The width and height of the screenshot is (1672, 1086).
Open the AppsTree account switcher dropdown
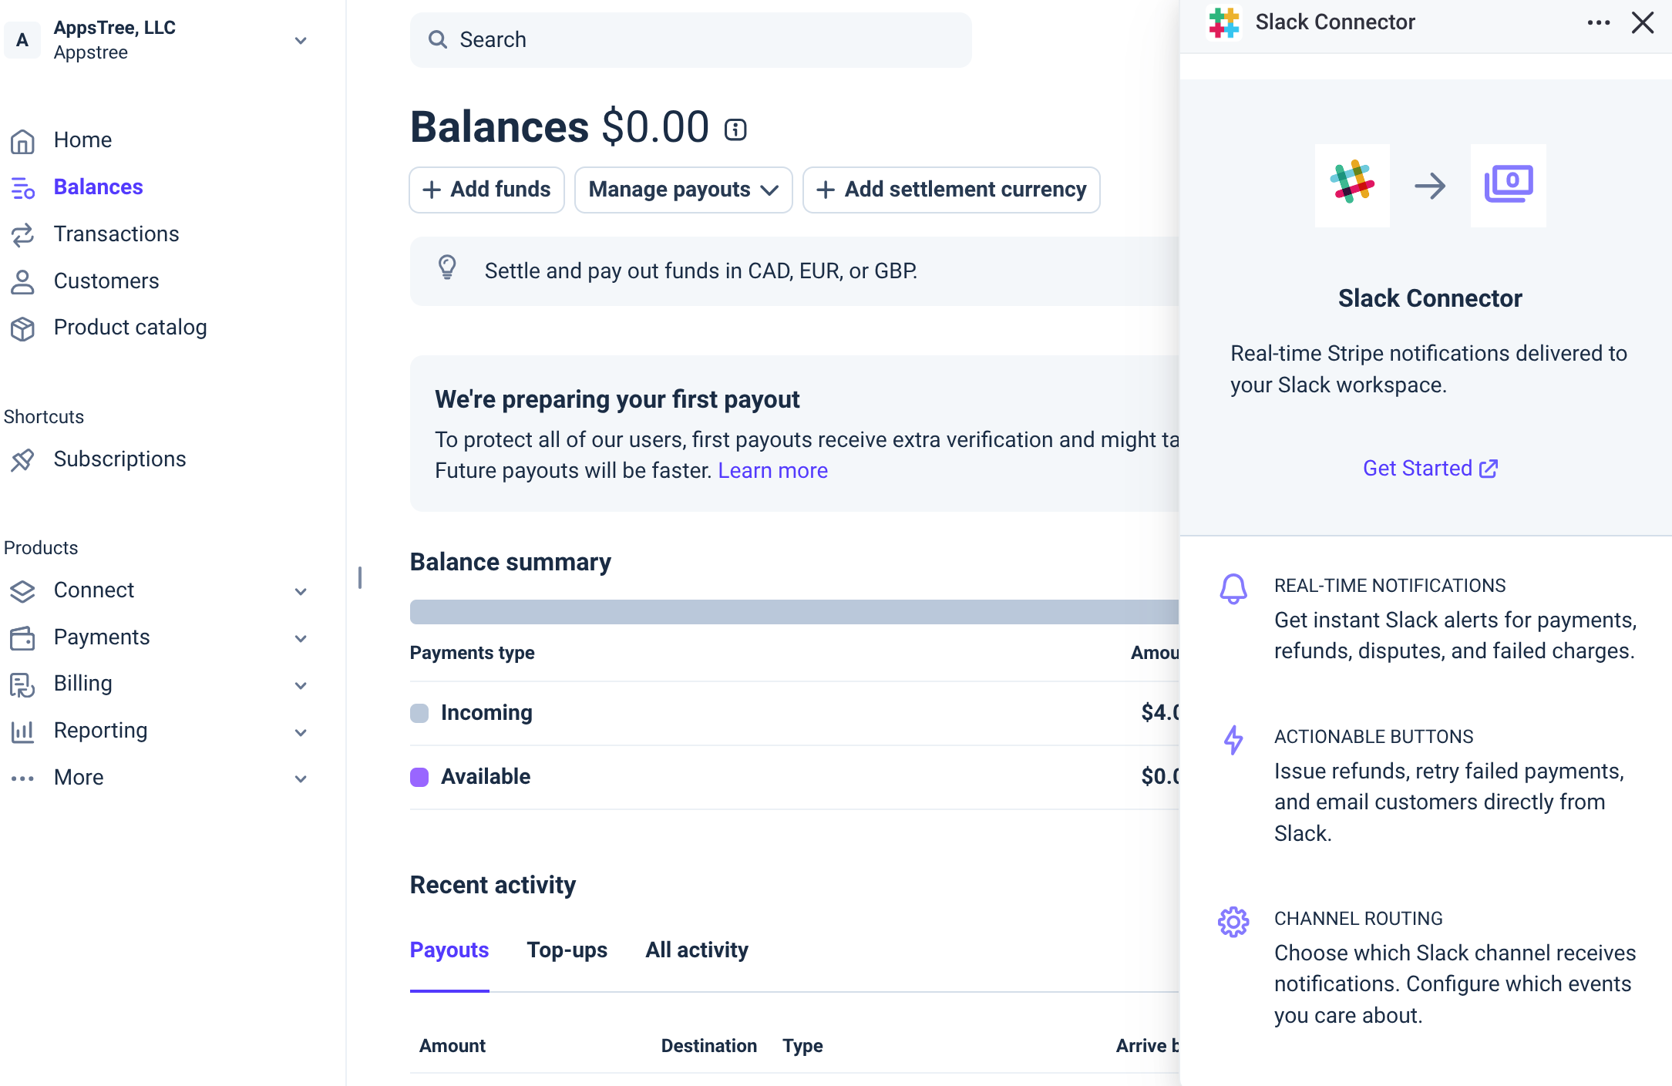click(301, 40)
